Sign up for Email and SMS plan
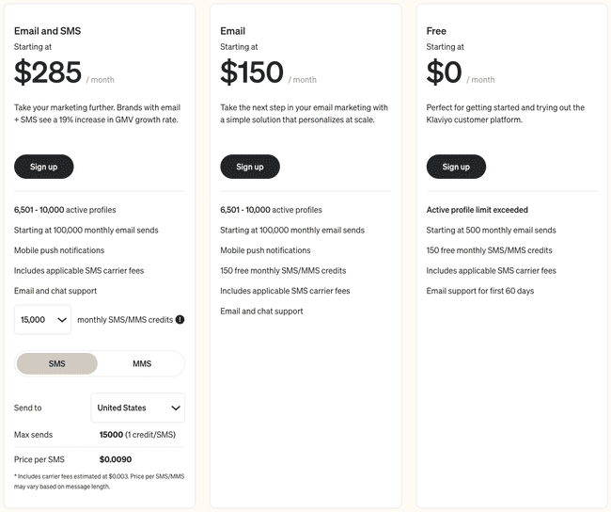 pyautogui.click(x=43, y=167)
